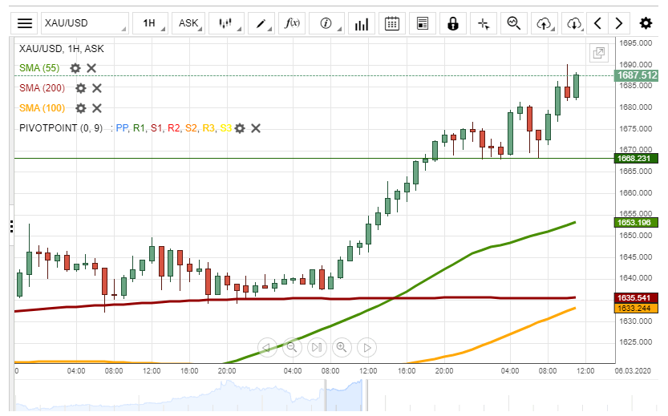Zoom in the chart with plus magnifier
This screenshot has height=416, width=668.
point(342,348)
